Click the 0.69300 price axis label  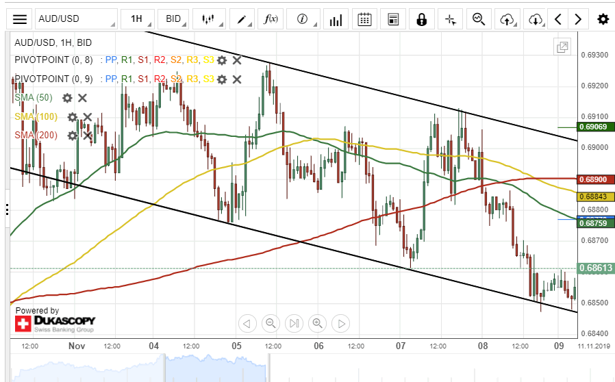[594, 55]
